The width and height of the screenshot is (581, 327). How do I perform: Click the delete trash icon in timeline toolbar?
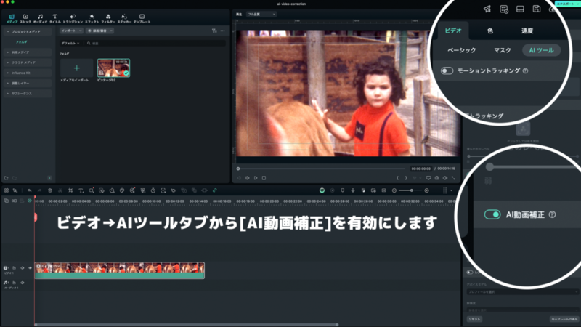point(49,190)
